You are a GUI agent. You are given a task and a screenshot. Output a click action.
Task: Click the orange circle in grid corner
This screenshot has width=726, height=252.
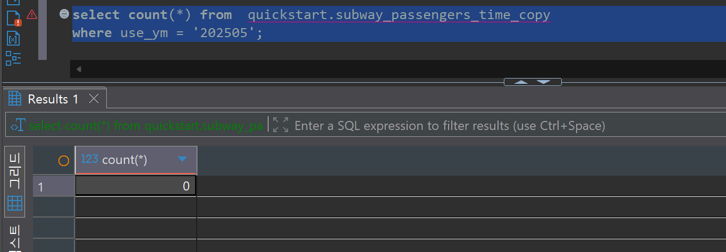pyautogui.click(x=63, y=161)
